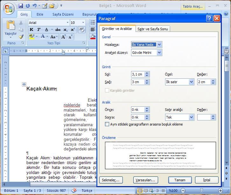Click the Sol indent field showing 3,1 cm
The height and width of the screenshot is (195, 231).
coord(138,74)
